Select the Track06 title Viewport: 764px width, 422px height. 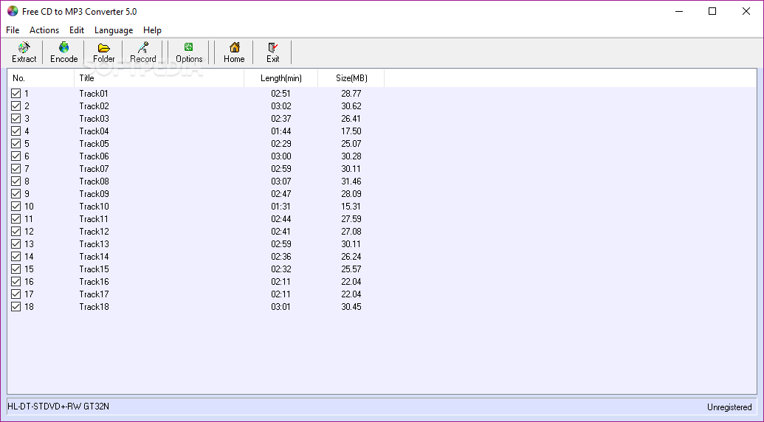(x=94, y=156)
